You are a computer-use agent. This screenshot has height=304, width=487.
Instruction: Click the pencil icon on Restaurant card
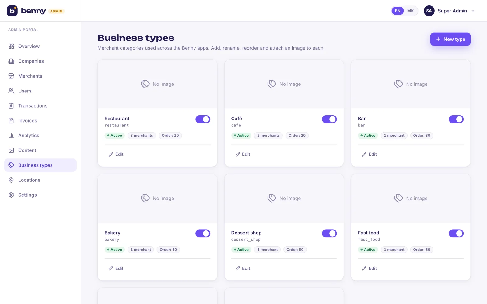[x=111, y=154]
